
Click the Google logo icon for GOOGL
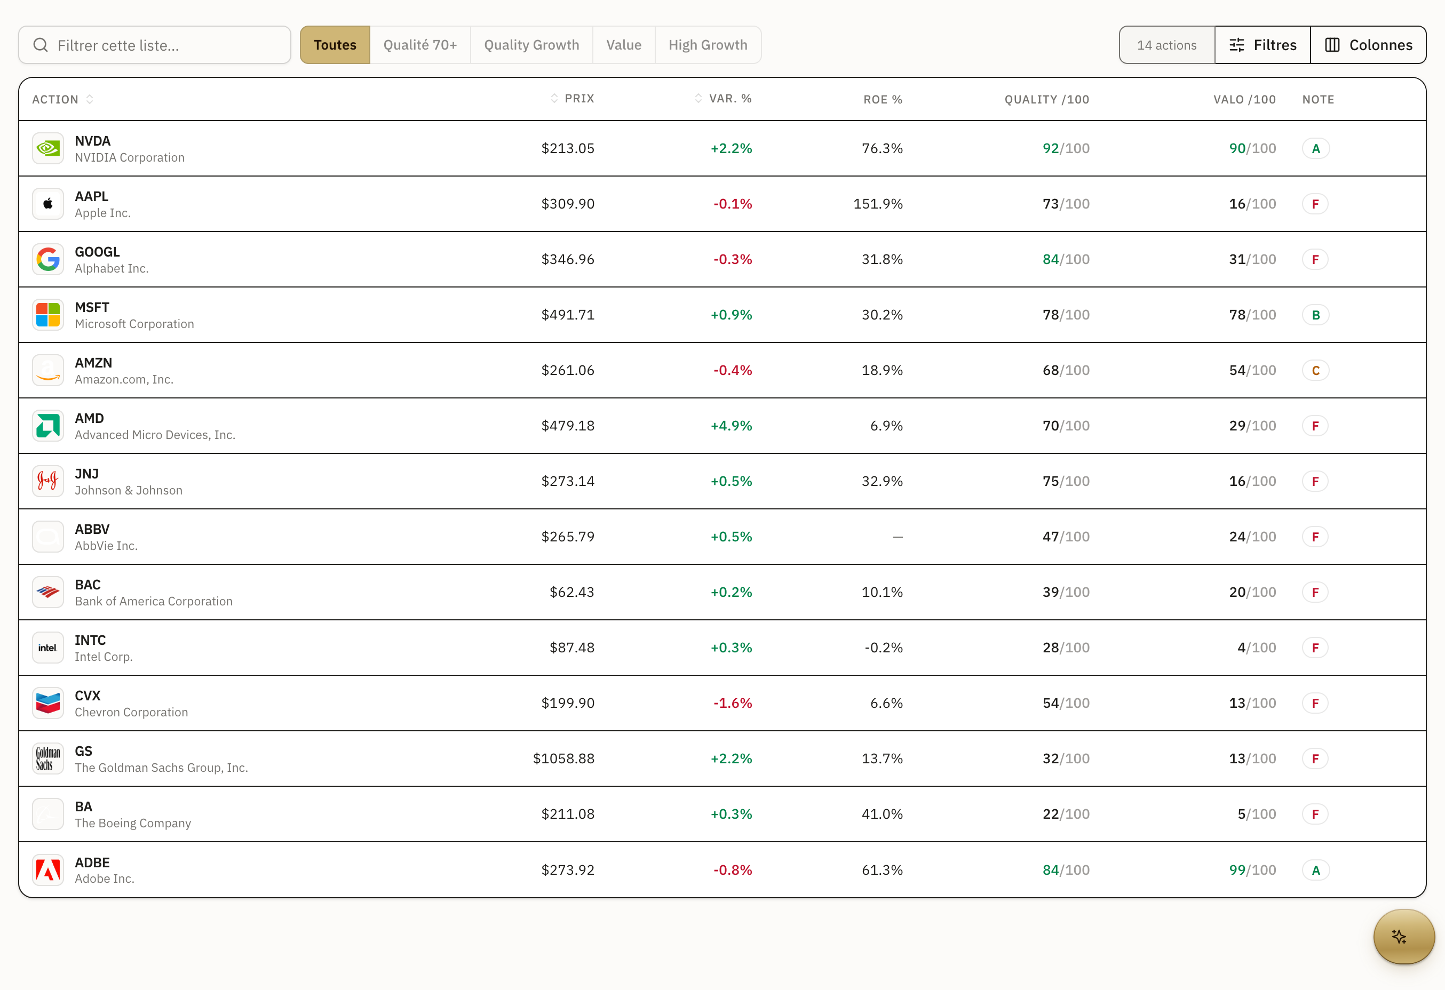(48, 259)
